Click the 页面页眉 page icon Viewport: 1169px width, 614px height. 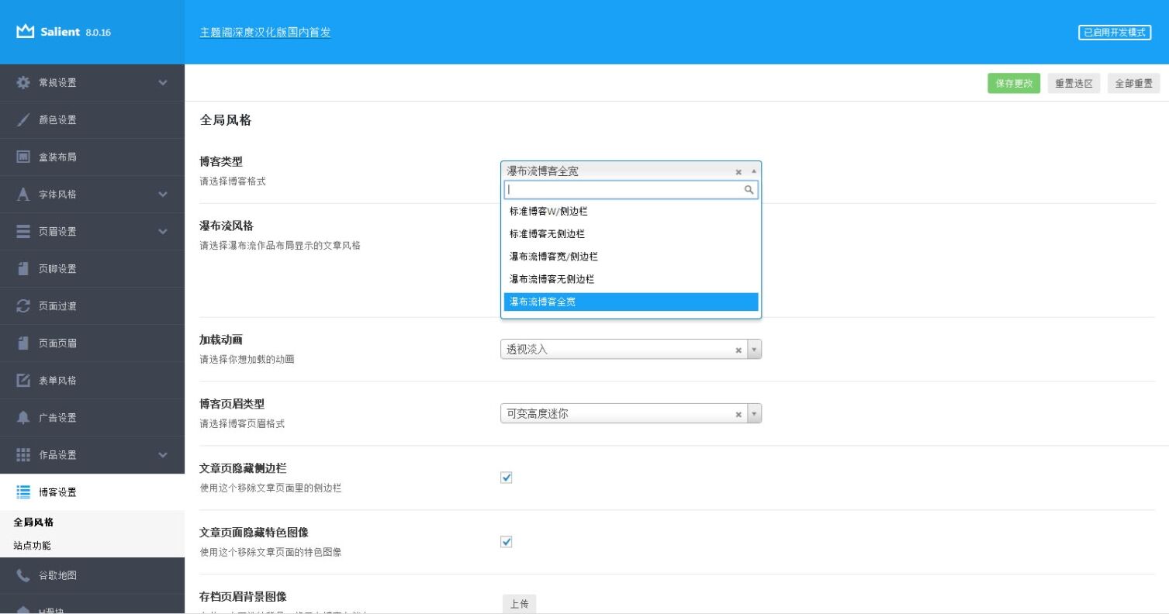pyautogui.click(x=23, y=343)
